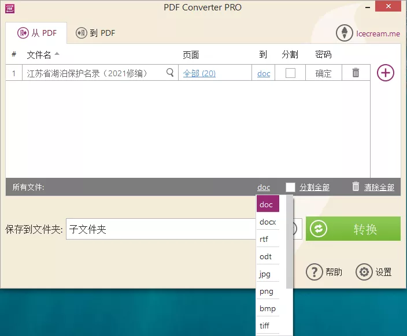
Task: Open output format doc dropdown in row 1
Action: pyautogui.click(x=264, y=74)
